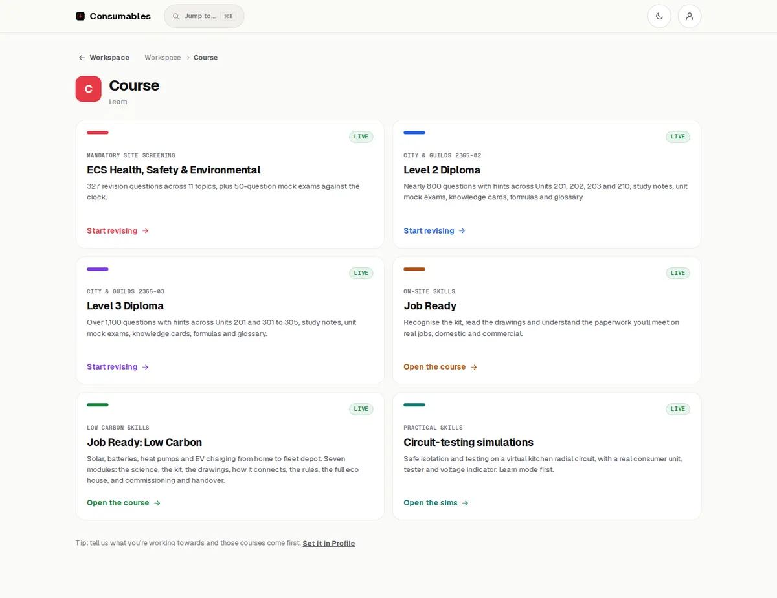
Task: Toggle dark mode with moon icon
Action: tap(659, 16)
